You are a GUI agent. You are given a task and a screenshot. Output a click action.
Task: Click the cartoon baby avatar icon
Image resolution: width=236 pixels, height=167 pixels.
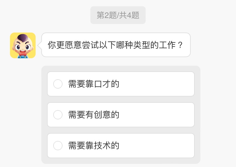pyautogui.click(x=23, y=45)
